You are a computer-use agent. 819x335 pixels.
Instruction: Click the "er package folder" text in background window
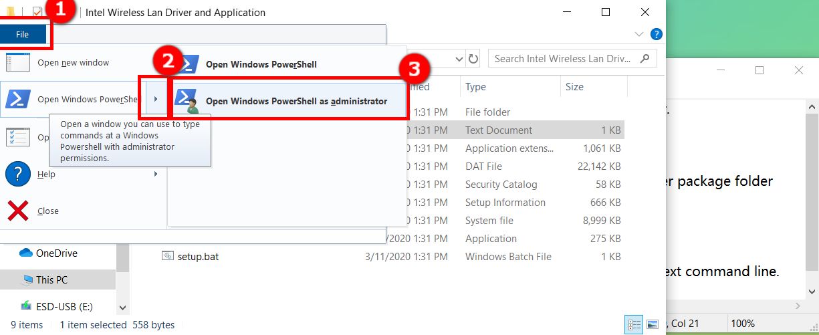click(720, 182)
